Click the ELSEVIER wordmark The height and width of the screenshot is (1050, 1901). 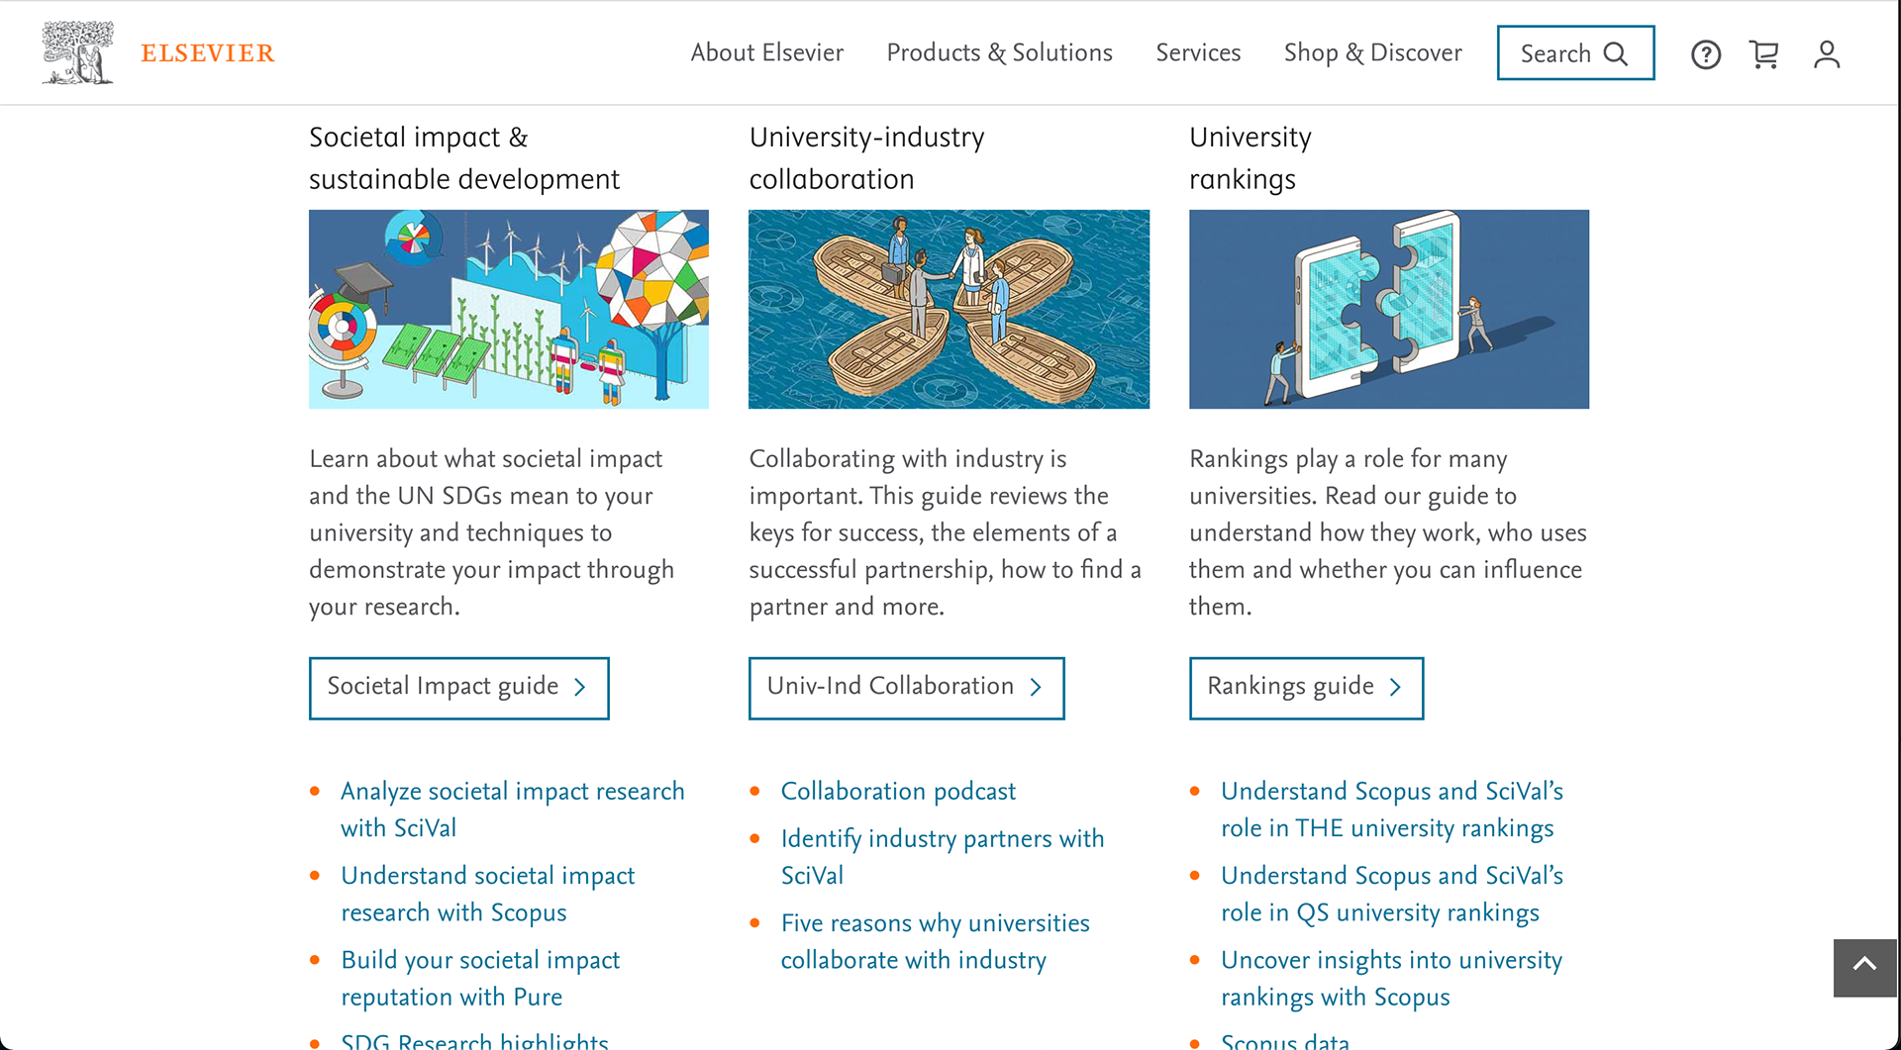[208, 53]
